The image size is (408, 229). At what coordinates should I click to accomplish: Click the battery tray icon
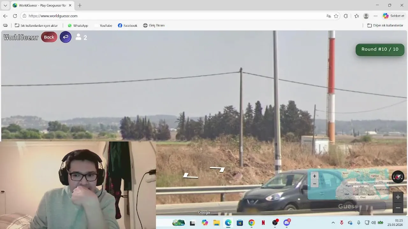pos(380,223)
